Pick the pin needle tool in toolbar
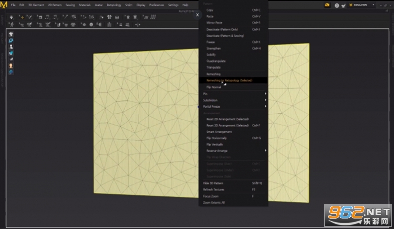 [65, 17]
